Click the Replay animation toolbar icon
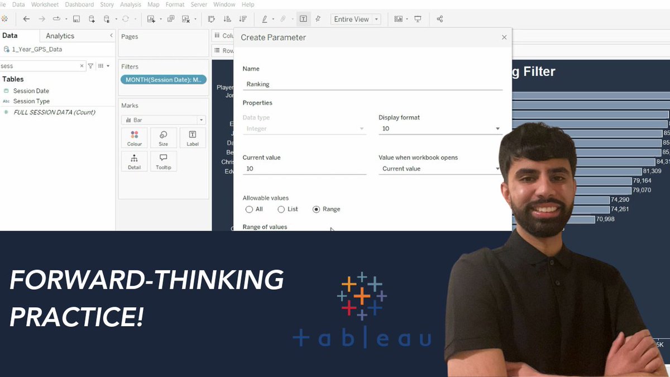 click(56, 19)
